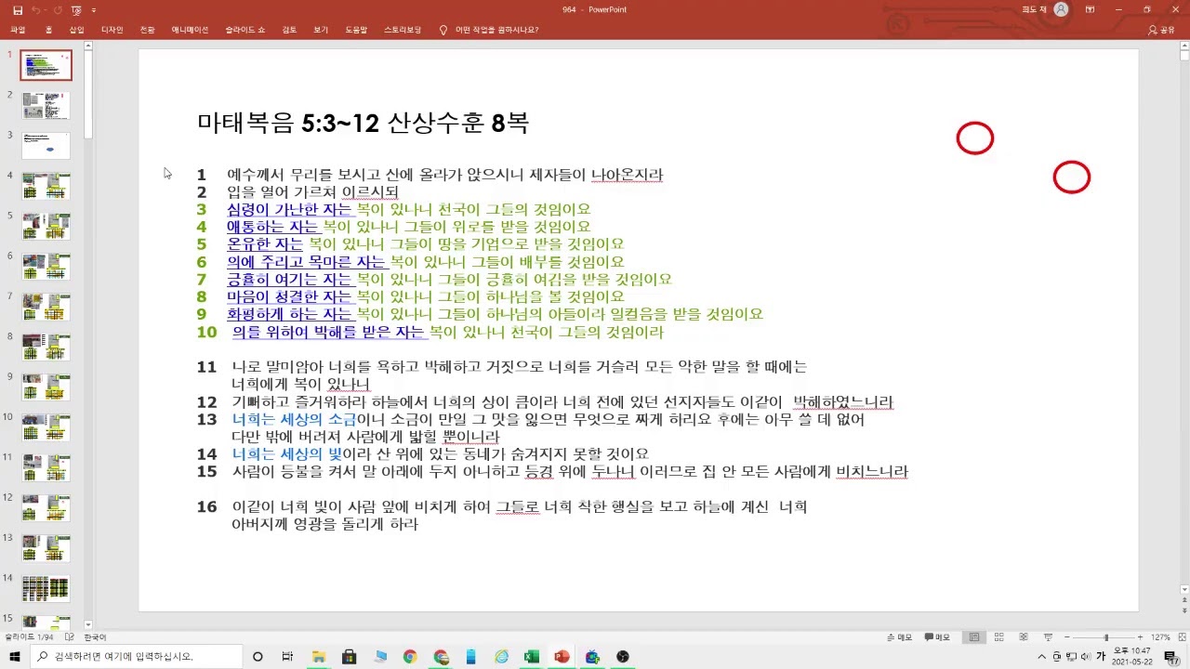
Task: Toggle comments 메모 pane in status bar
Action: pos(937,637)
